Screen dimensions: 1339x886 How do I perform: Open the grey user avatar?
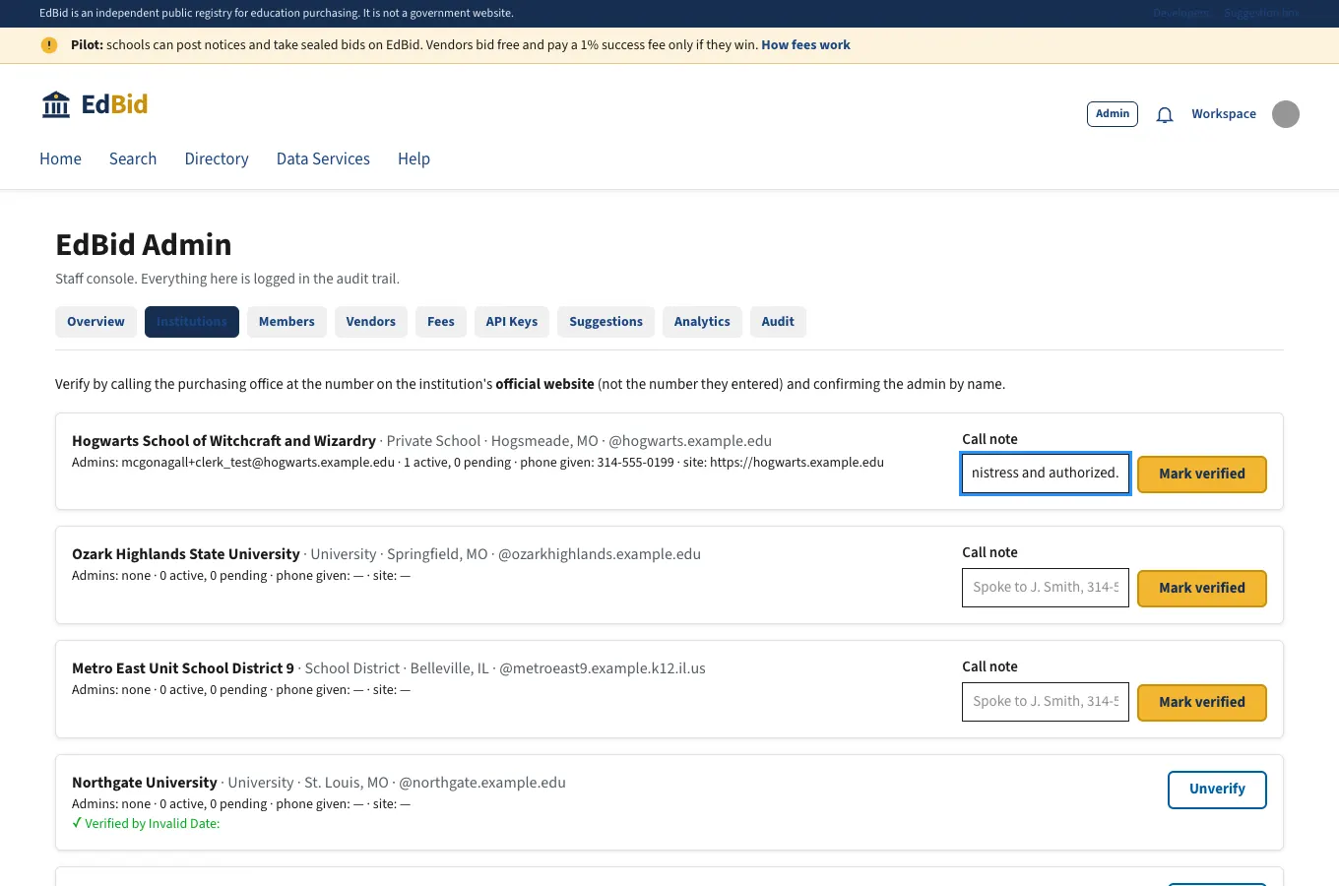1286,114
